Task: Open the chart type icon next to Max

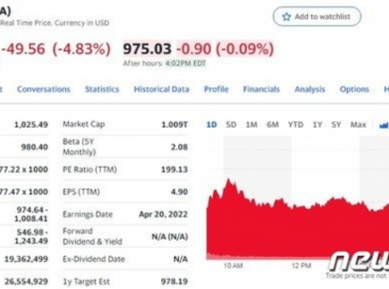Action: (x=384, y=124)
